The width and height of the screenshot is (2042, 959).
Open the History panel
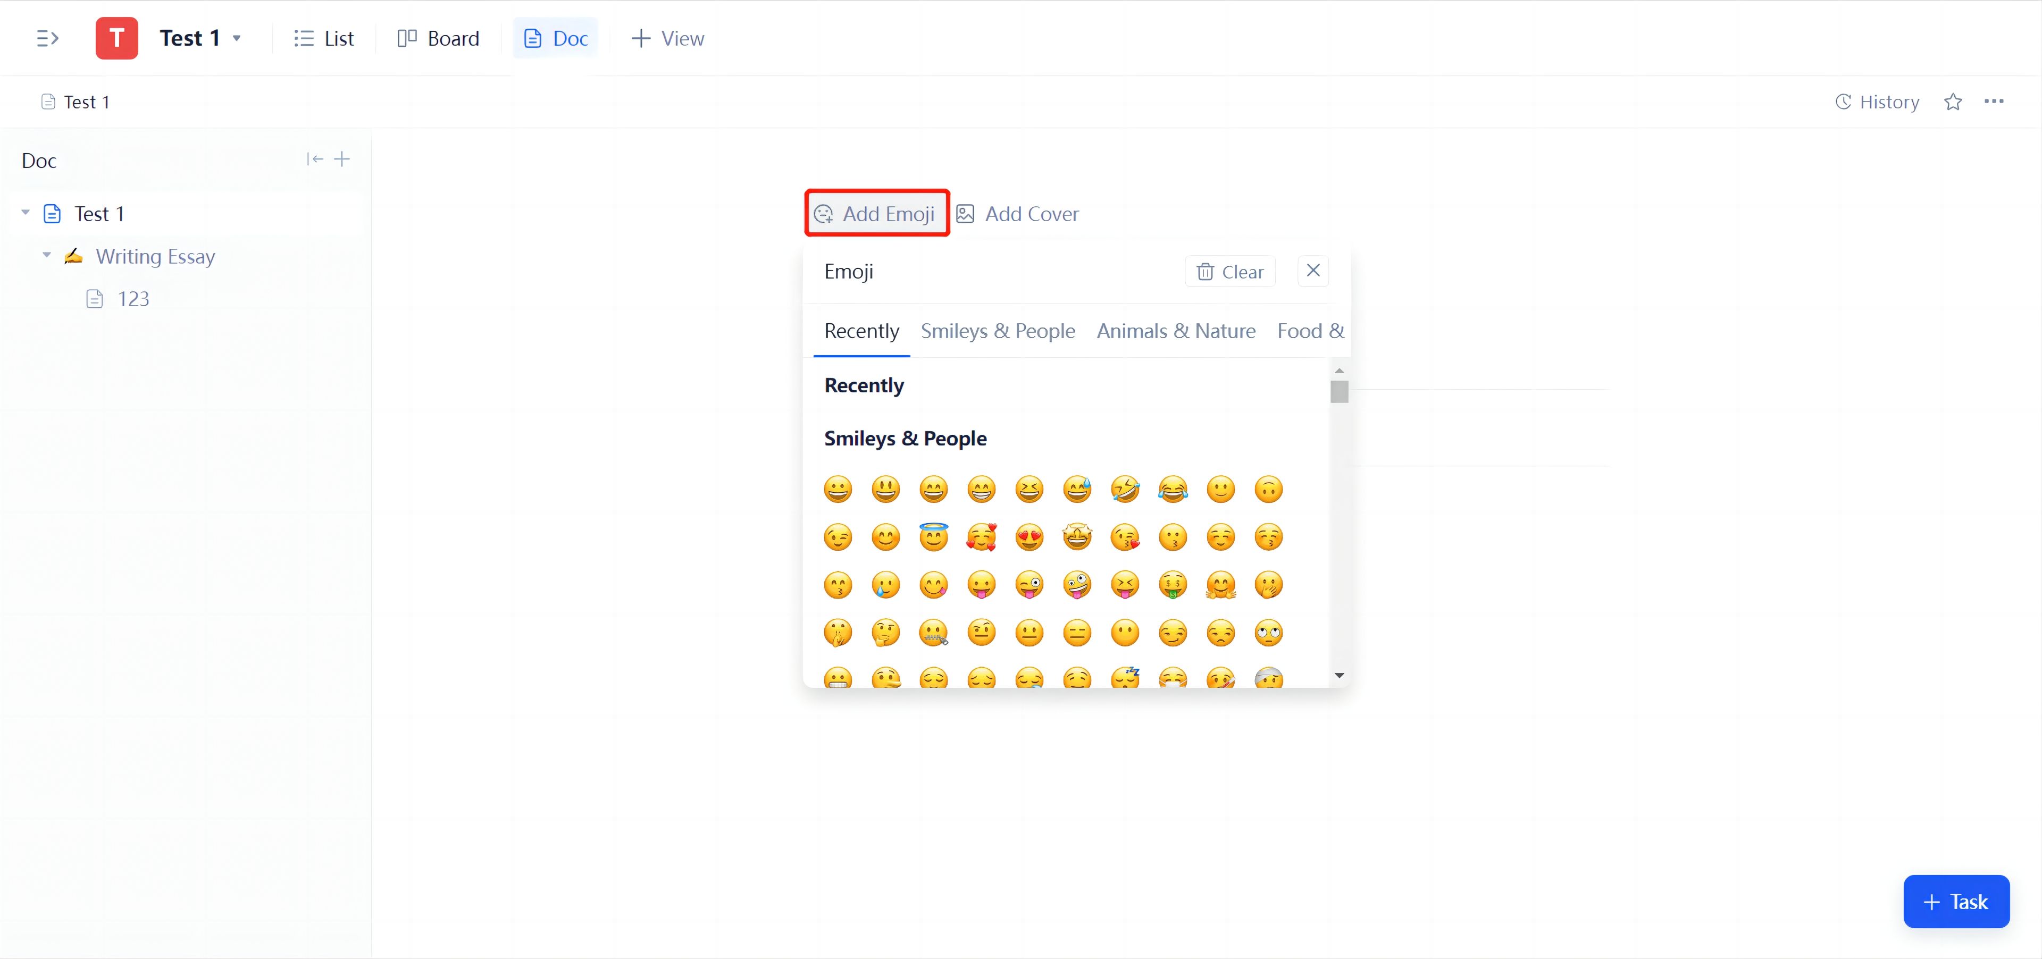(1877, 102)
